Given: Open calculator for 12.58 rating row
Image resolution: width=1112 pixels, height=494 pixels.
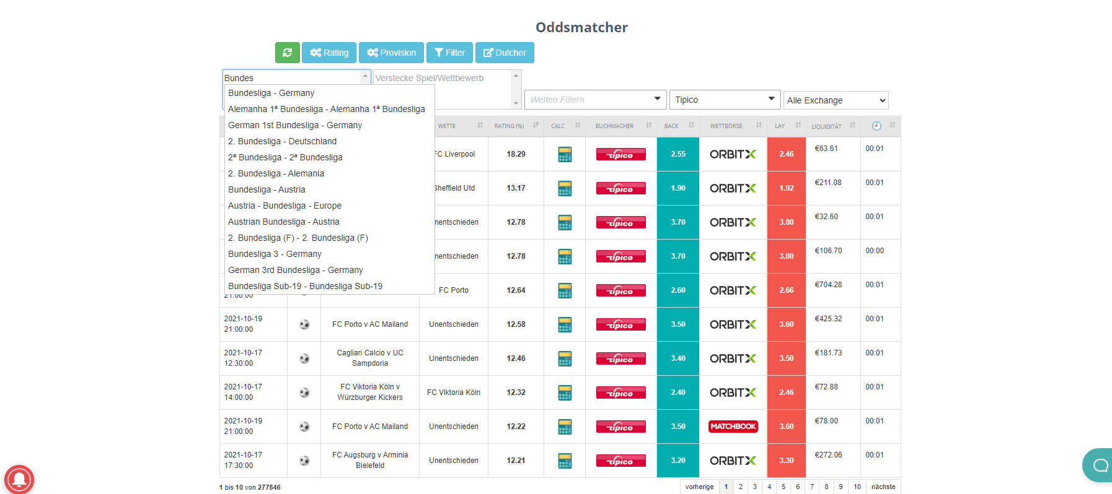Looking at the screenshot, I should click(x=565, y=324).
